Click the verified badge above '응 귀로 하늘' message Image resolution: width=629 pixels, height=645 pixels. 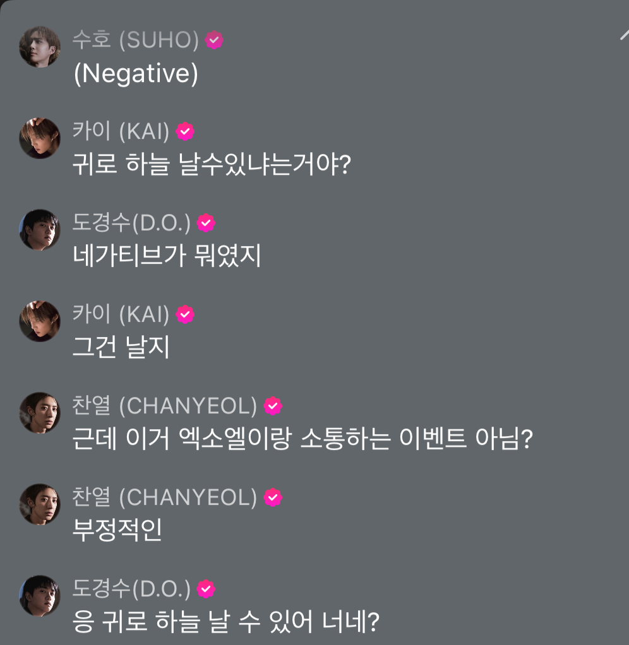point(206,589)
